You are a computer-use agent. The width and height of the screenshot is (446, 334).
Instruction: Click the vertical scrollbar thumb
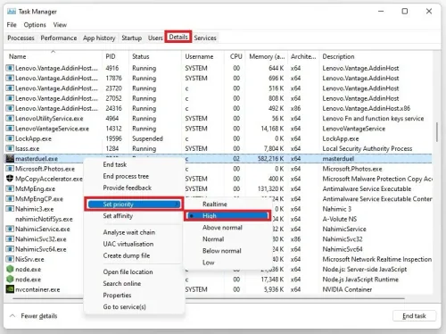(x=436, y=132)
